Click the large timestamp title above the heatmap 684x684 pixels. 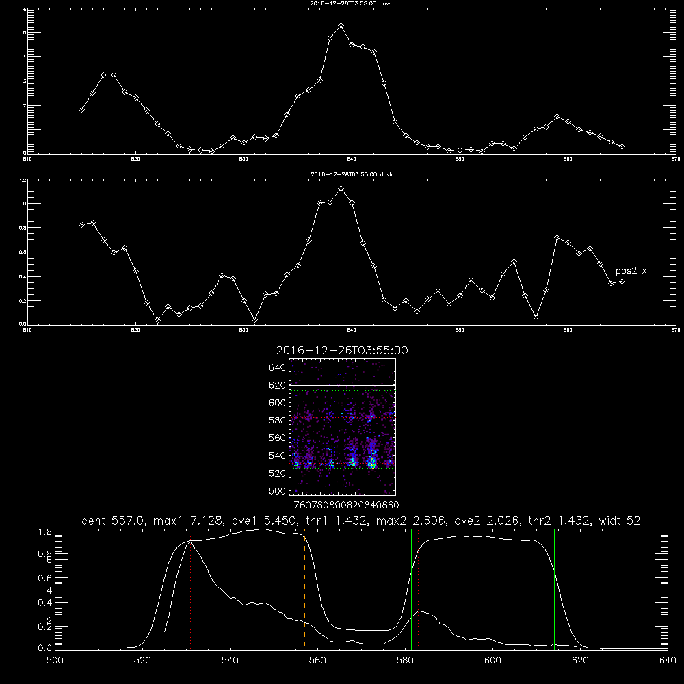point(342,350)
